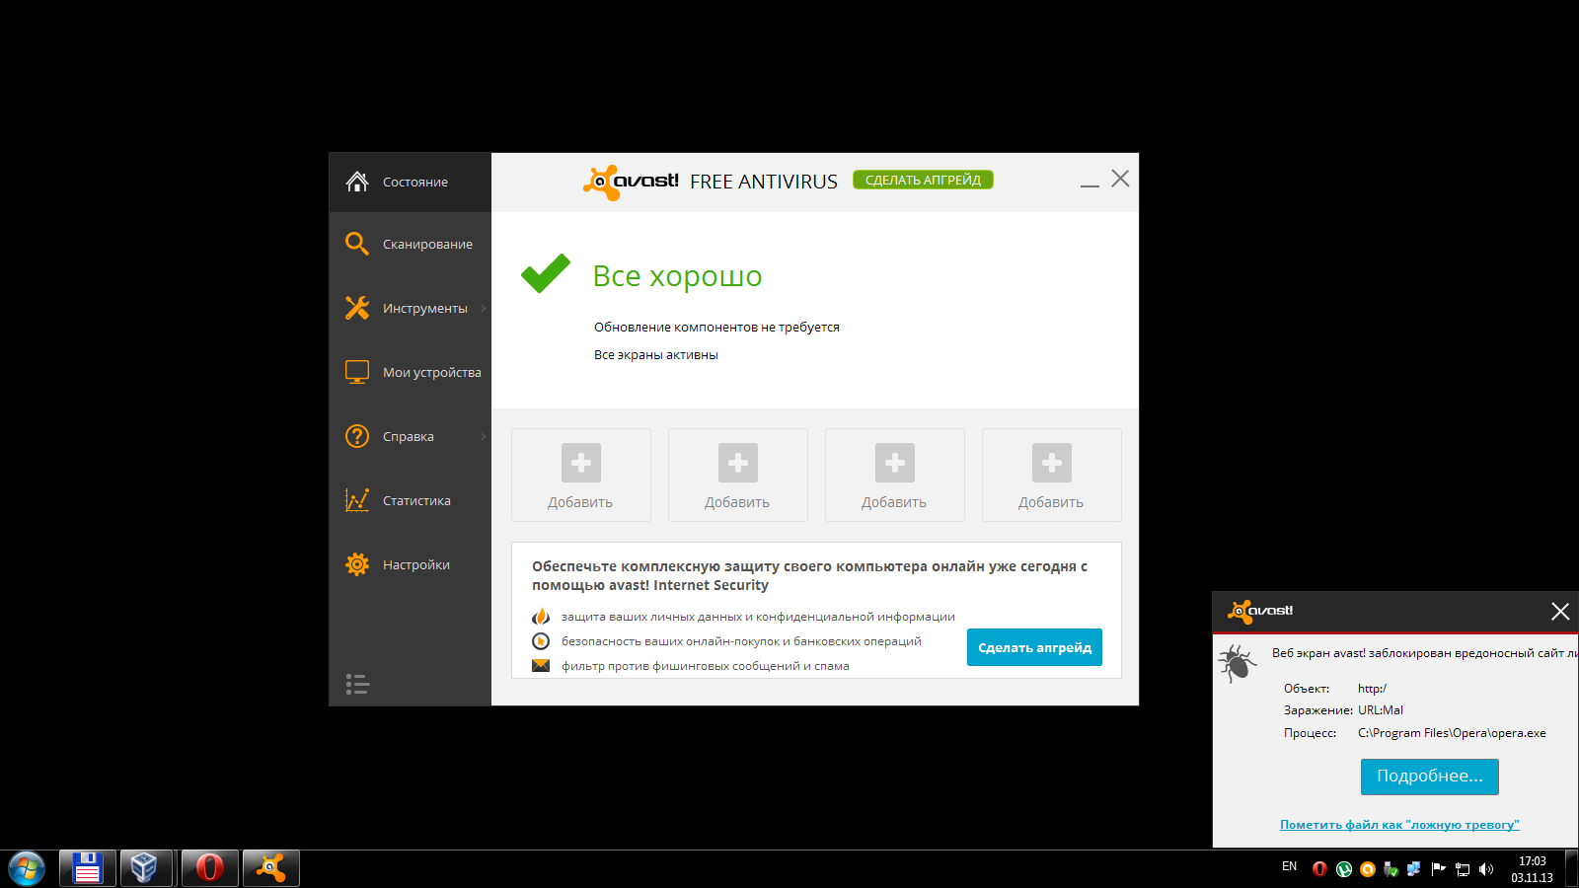The image size is (1579, 888).
Task: Open Action Center flag icon
Action: pyautogui.click(x=1438, y=869)
